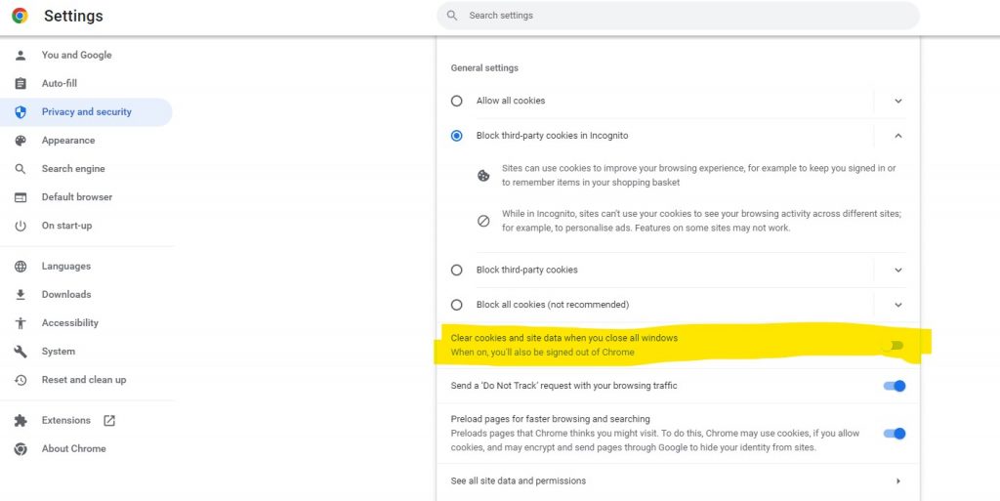Expand the Block all cookies chevron
Viewport: 1000px width, 501px height.
(898, 305)
